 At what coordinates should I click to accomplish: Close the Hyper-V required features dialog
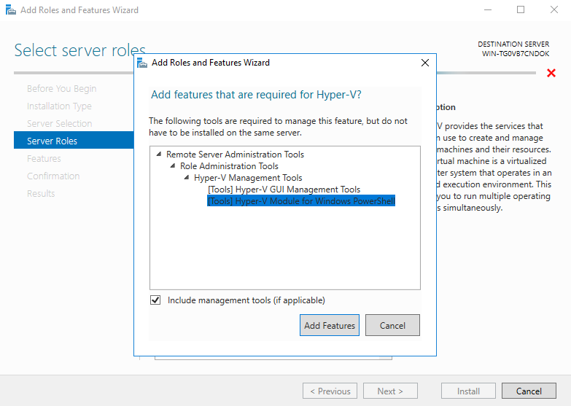[x=425, y=63]
